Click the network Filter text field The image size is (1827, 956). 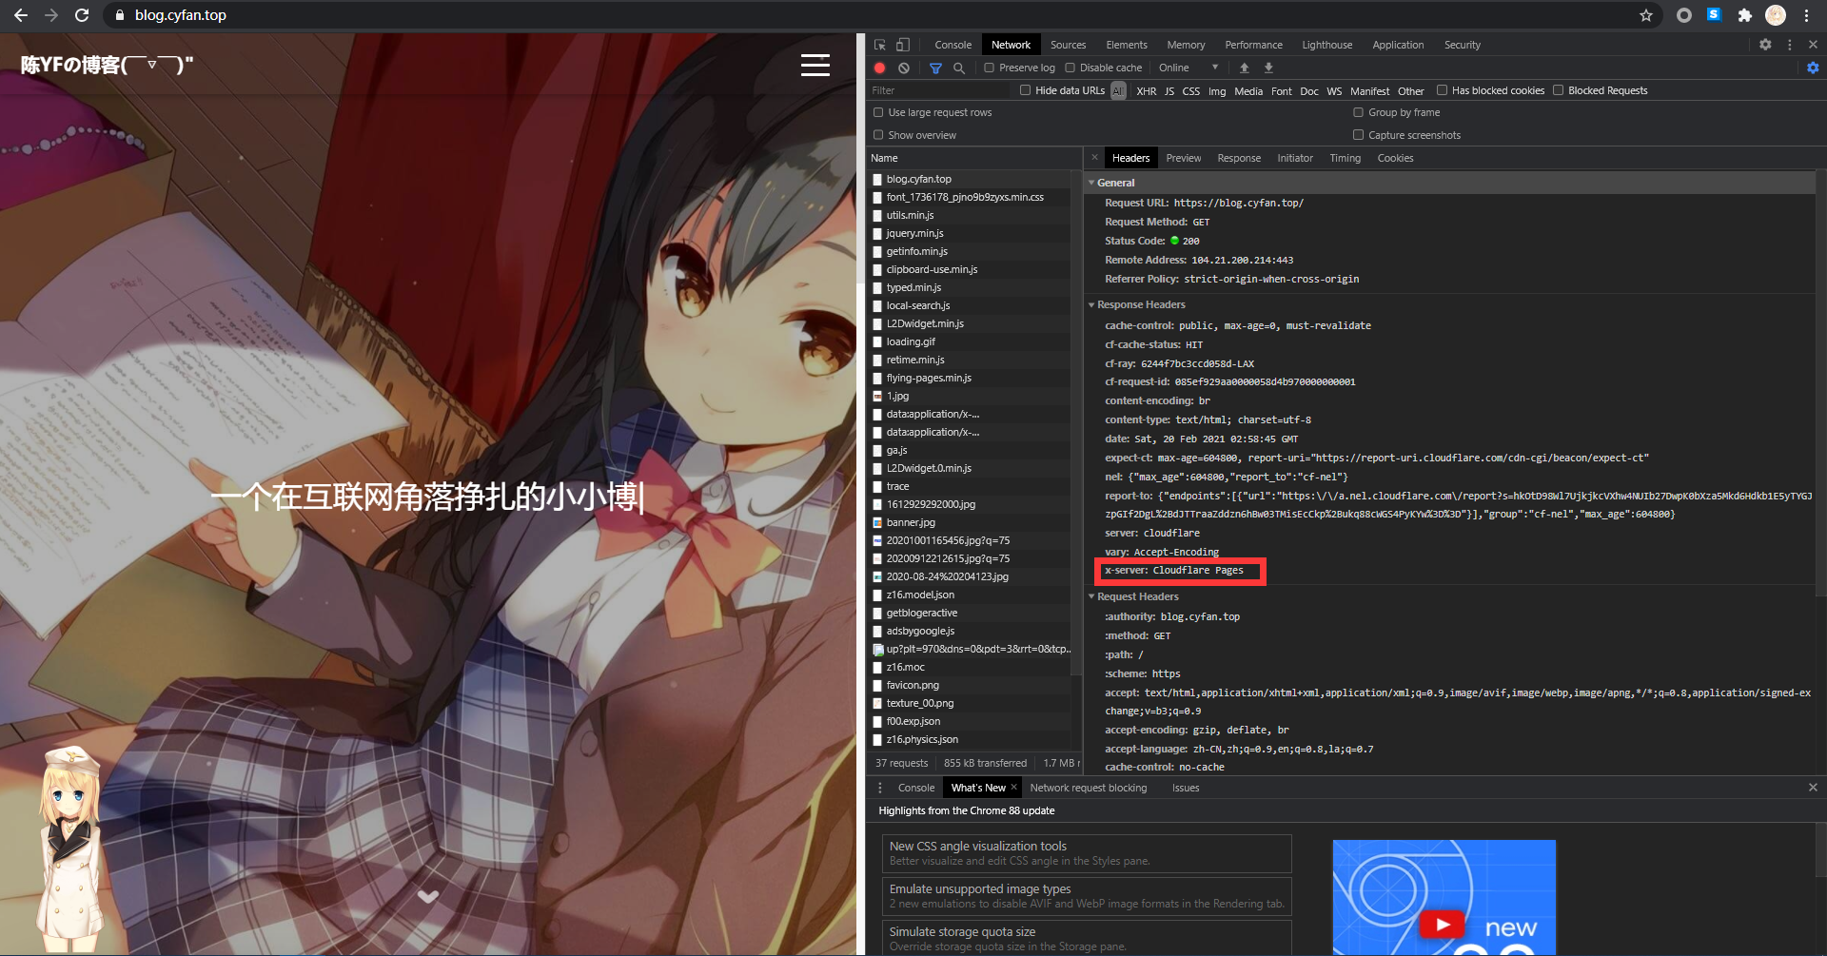pos(937,90)
